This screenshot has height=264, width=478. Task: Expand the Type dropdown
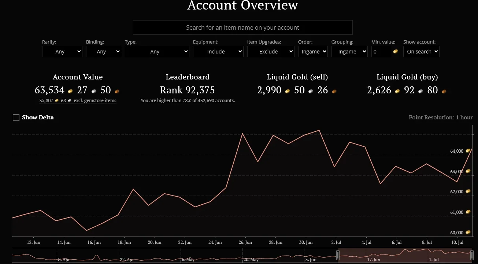coord(157,52)
